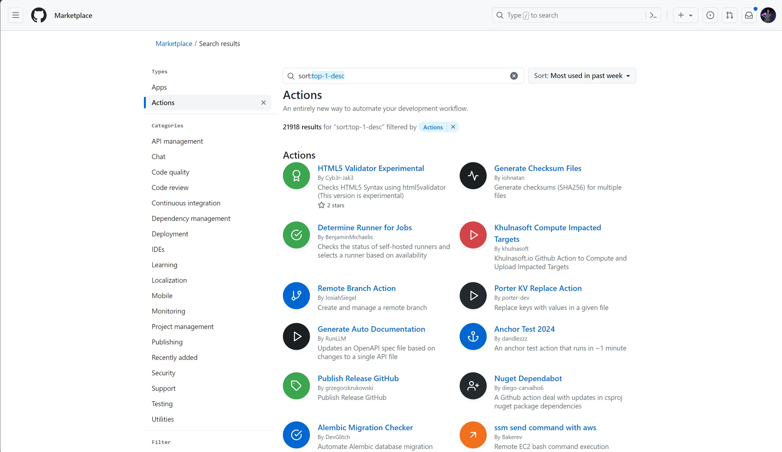Select the Apps type filter
782x452 pixels.
[x=159, y=87]
